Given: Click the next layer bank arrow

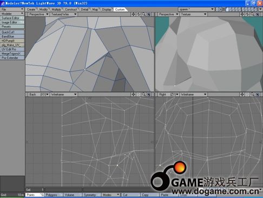Looking at the screenshot, I should (220, 9).
